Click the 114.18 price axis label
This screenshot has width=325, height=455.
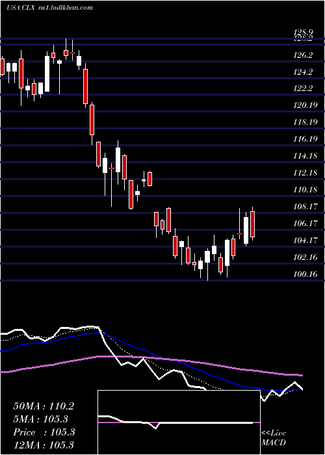304,156
